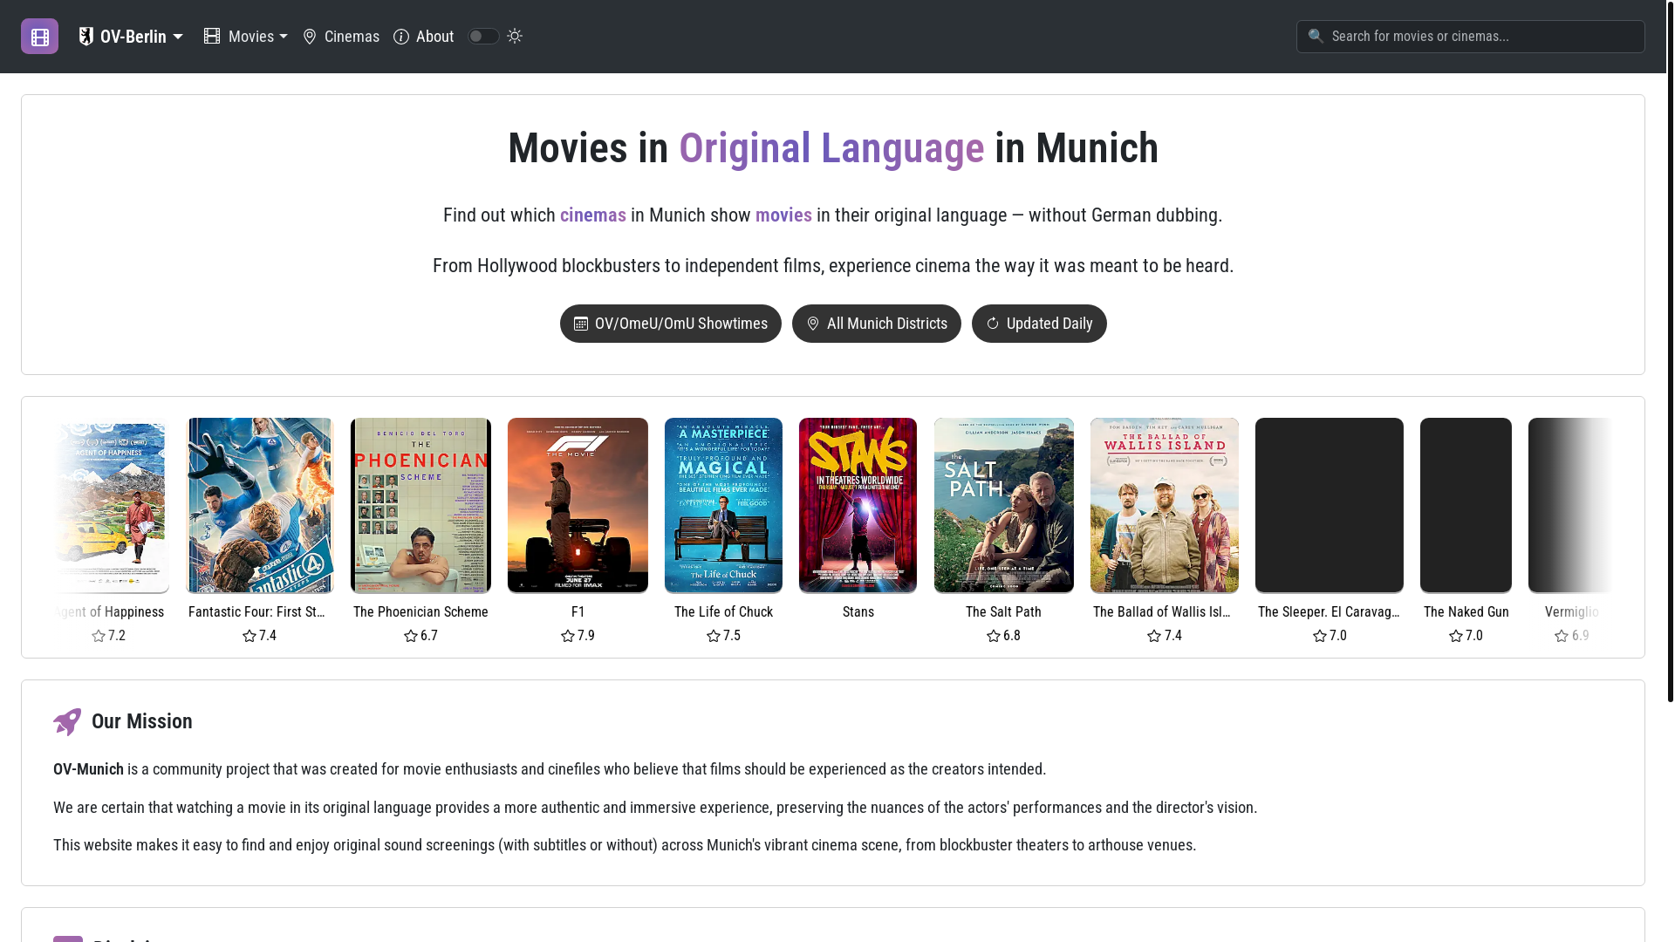Image resolution: width=1675 pixels, height=942 pixels.
Task: Click The Salt Path title text
Action: coord(1003,612)
